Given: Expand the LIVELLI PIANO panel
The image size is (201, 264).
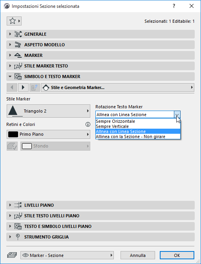Looking at the screenshot, I should tap(100, 205).
